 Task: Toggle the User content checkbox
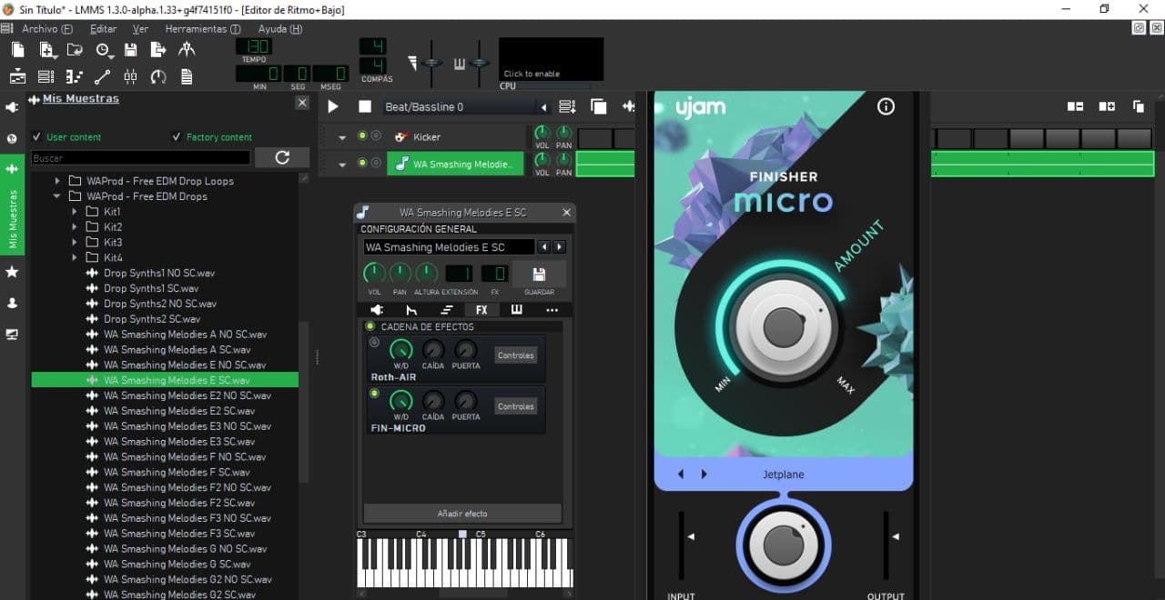(x=36, y=137)
